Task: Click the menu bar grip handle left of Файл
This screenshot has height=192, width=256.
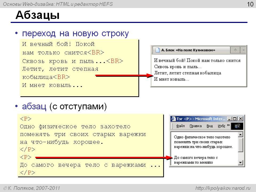Action: tap(173, 126)
